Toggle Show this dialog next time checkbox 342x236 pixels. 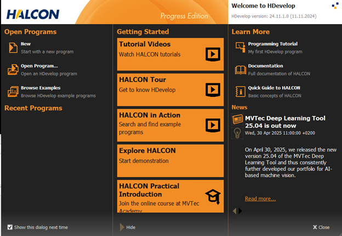(10, 227)
